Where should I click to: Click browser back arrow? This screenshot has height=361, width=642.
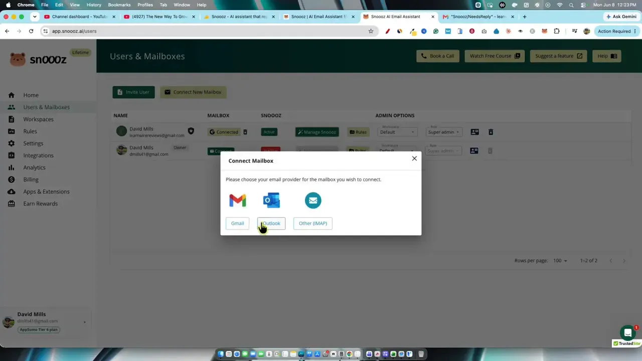pos(7,31)
